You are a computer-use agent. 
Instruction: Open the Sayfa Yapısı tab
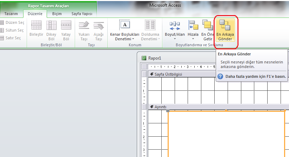click(81, 14)
